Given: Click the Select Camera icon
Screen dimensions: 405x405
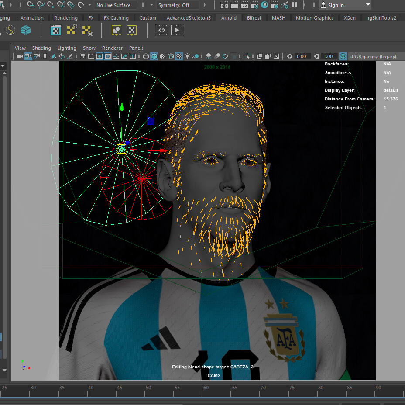Looking at the screenshot, I should point(20,56).
